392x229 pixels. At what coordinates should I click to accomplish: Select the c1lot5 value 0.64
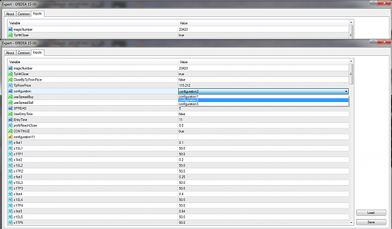coord(183,211)
